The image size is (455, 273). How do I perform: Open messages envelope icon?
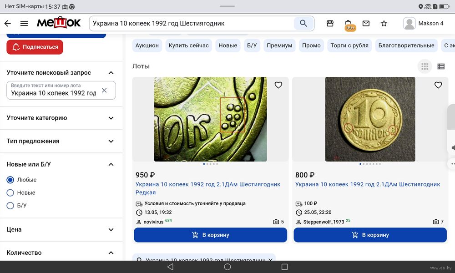tap(366, 23)
